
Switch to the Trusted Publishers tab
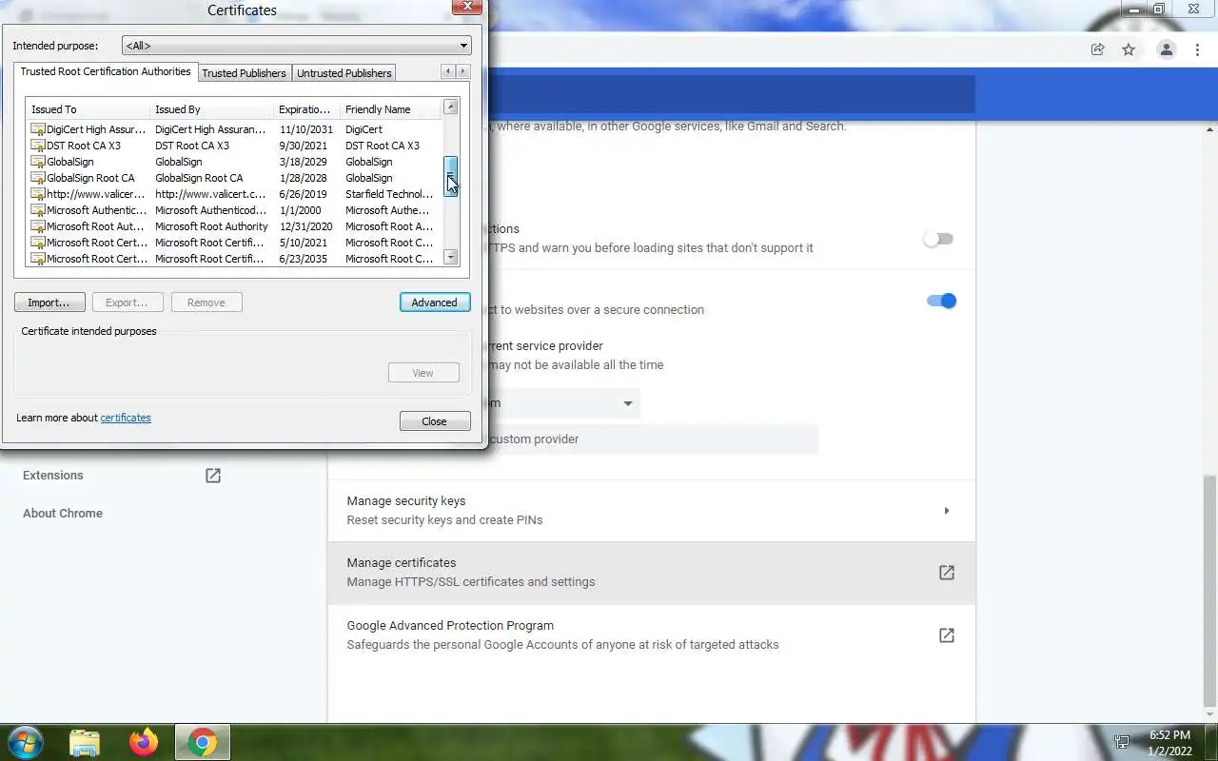pyautogui.click(x=244, y=73)
